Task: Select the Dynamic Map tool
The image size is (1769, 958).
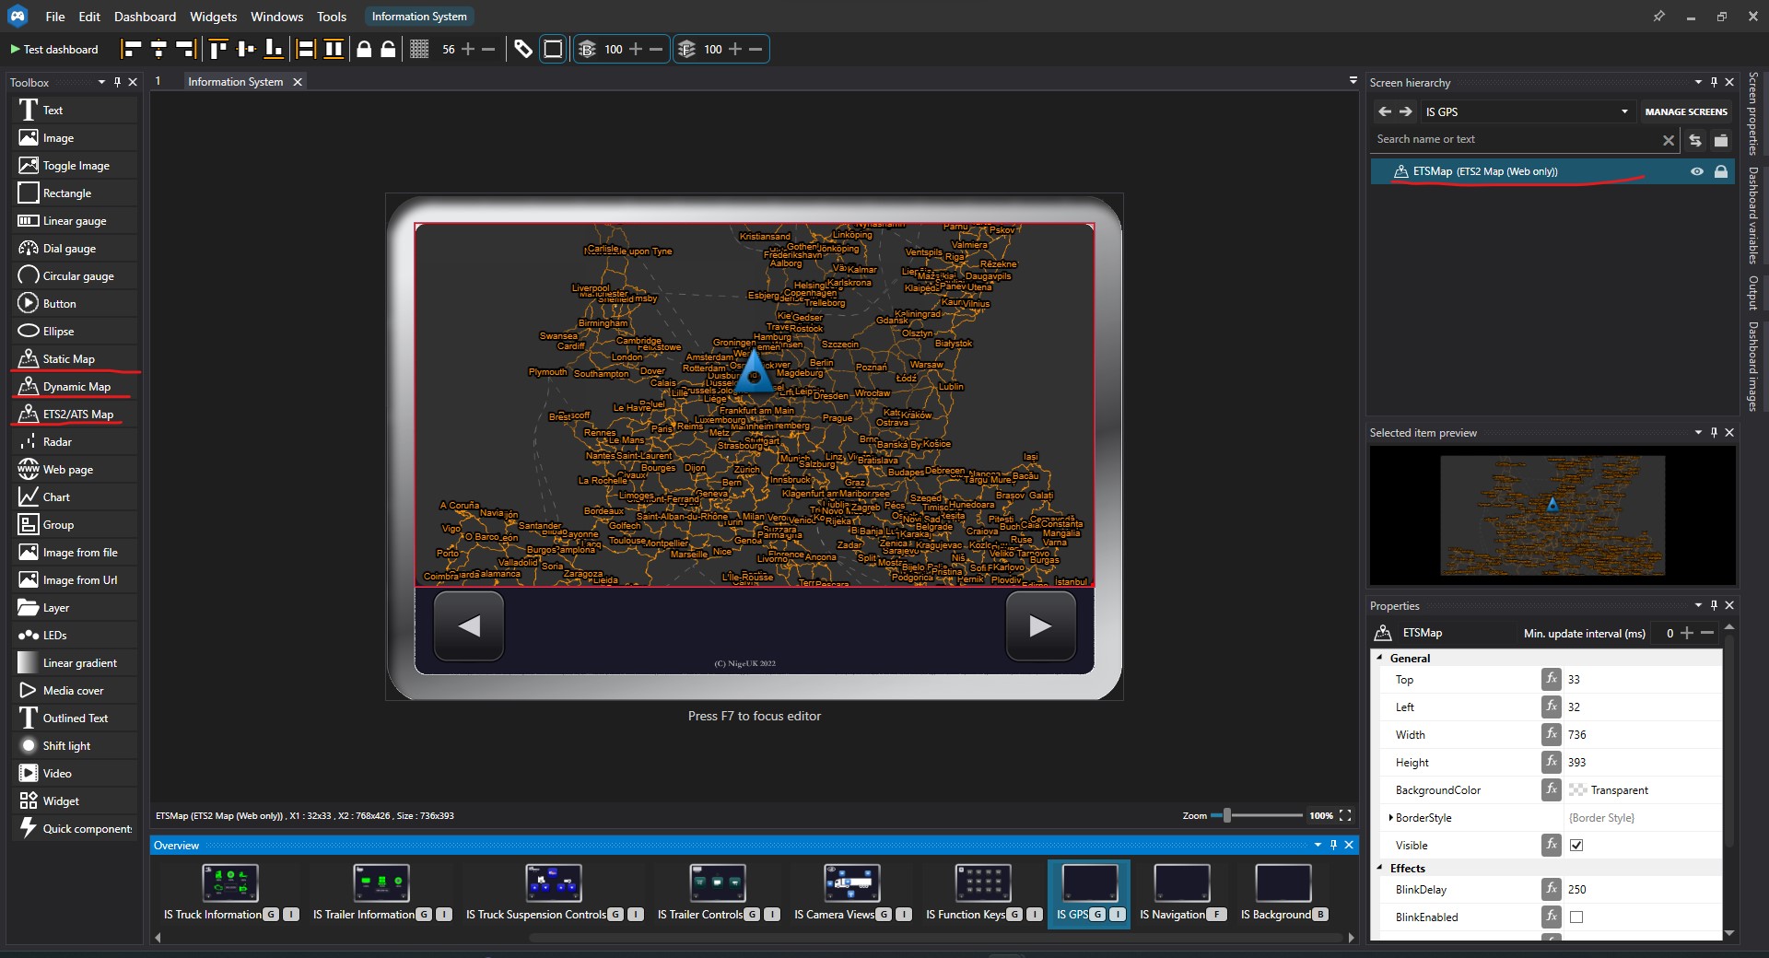Action: (76, 386)
